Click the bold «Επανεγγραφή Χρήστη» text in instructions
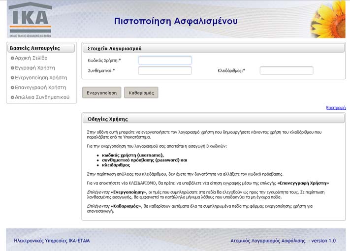This screenshot has width=350, height=251. 303,183
